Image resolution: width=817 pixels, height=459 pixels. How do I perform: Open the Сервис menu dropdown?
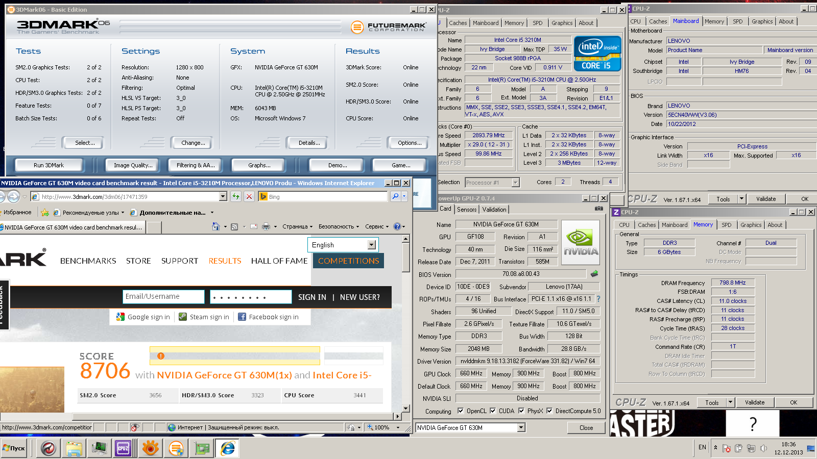[x=377, y=226]
